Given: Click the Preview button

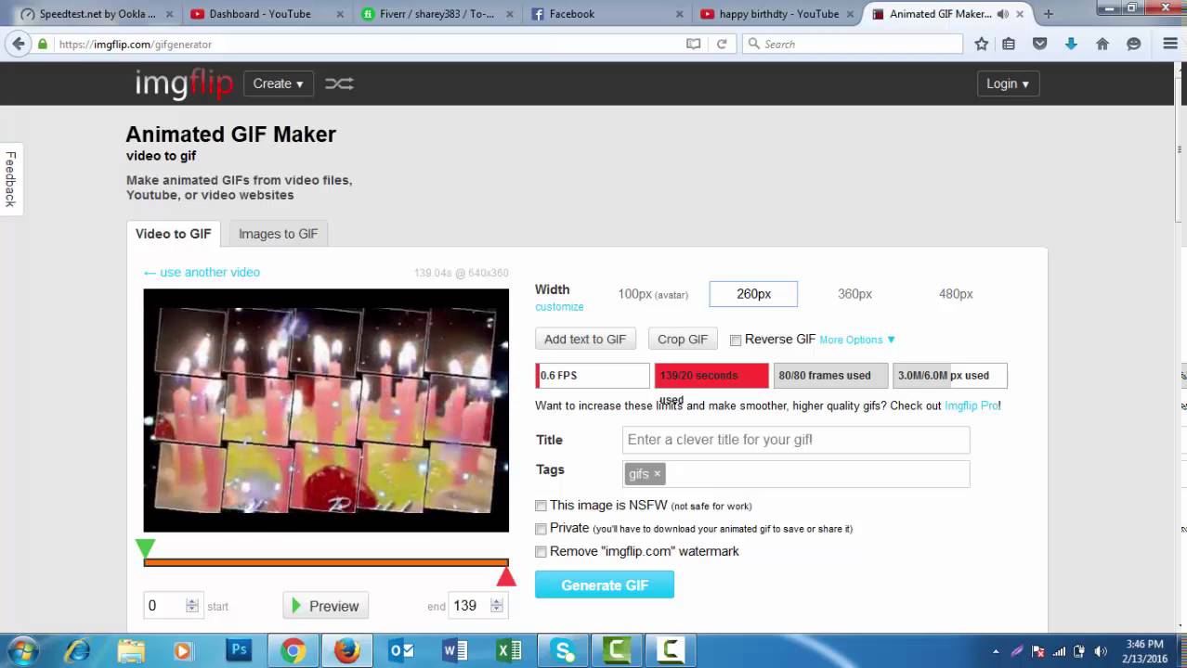Looking at the screenshot, I should 325,606.
